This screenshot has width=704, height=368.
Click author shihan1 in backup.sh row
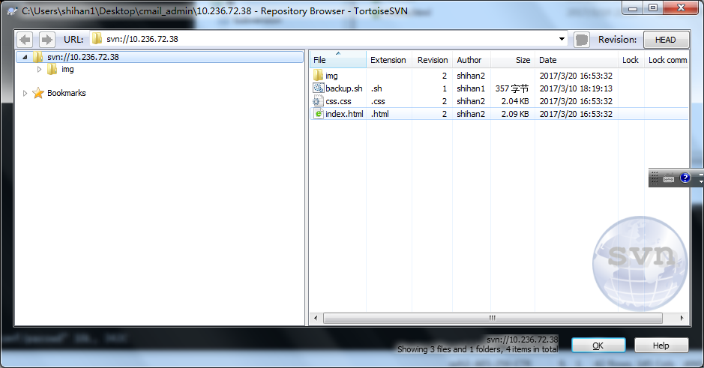(x=471, y=88)
